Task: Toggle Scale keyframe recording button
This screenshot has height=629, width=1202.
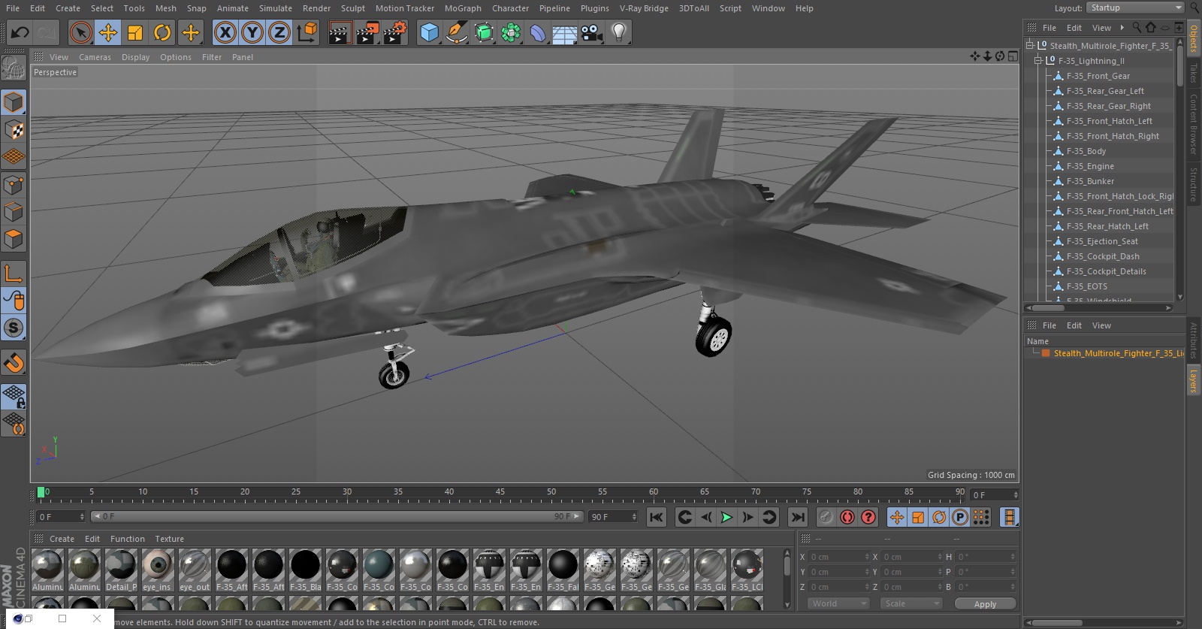Action: coord(918,517)
